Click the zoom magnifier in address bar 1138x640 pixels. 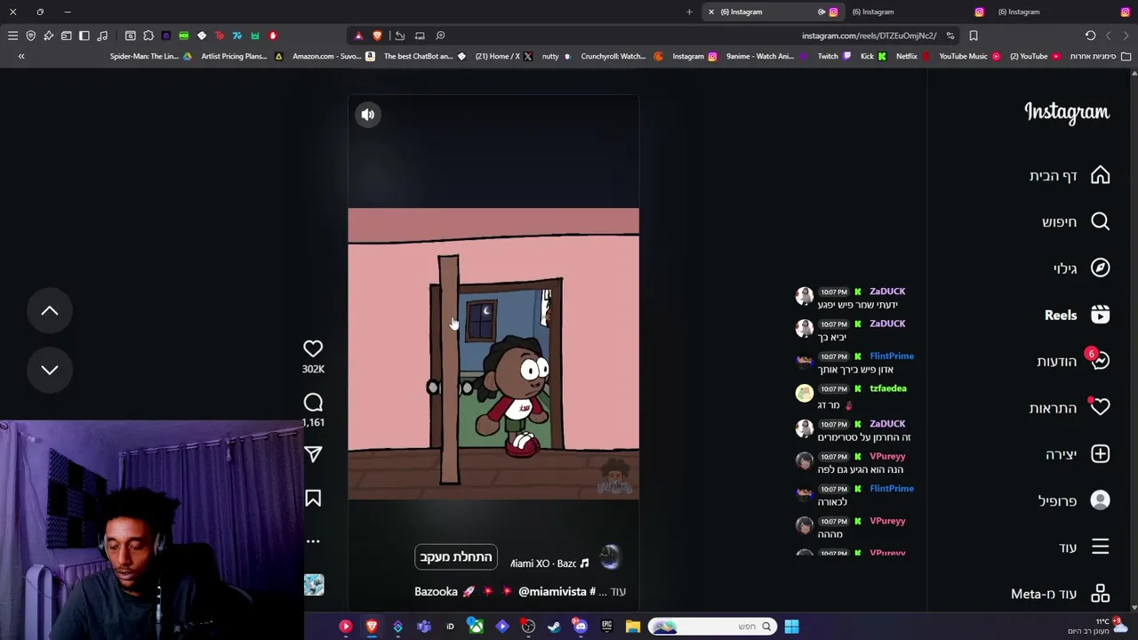(440, 36)
